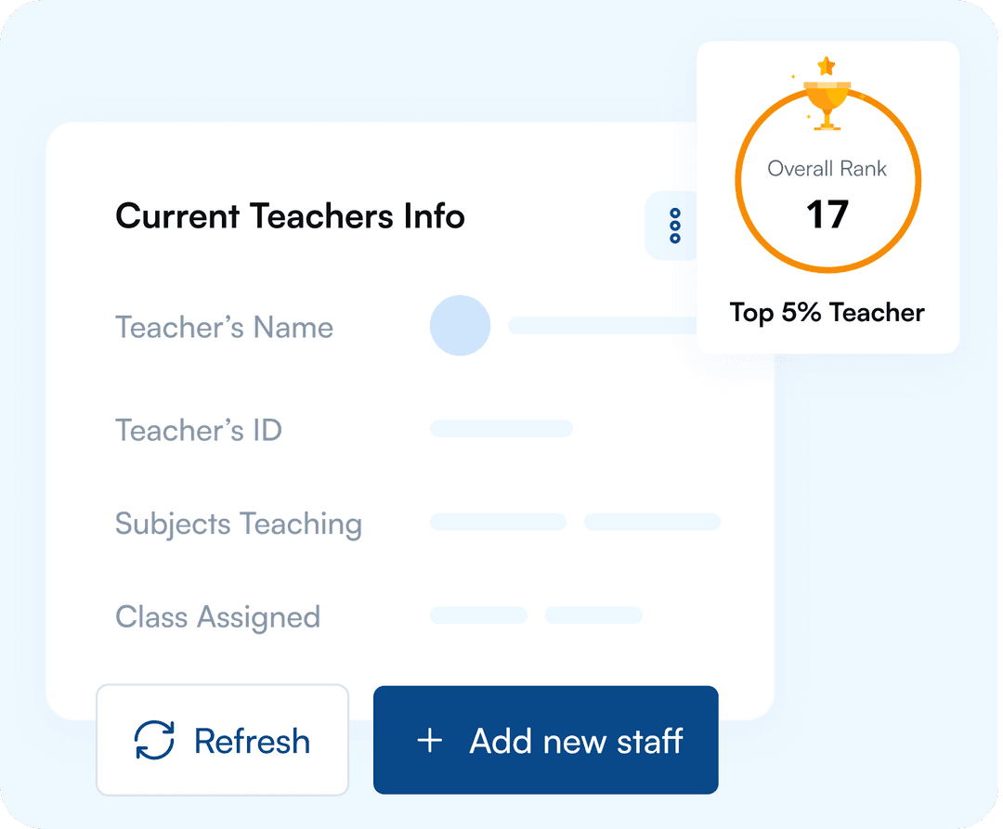Select the Teacher's ID label
The image size is (1003, 829).
(x=198, y=431)
